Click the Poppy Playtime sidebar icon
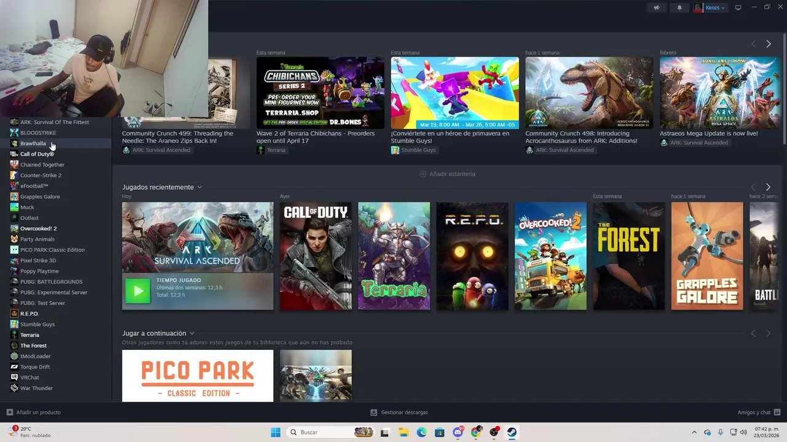This screenshot has height=442, width=787. (14, 271)
